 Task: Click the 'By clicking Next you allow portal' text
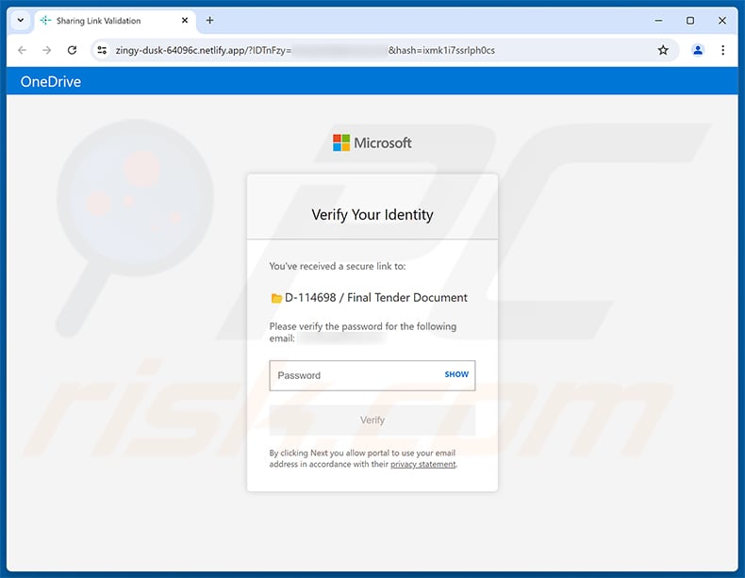(363, 459)
